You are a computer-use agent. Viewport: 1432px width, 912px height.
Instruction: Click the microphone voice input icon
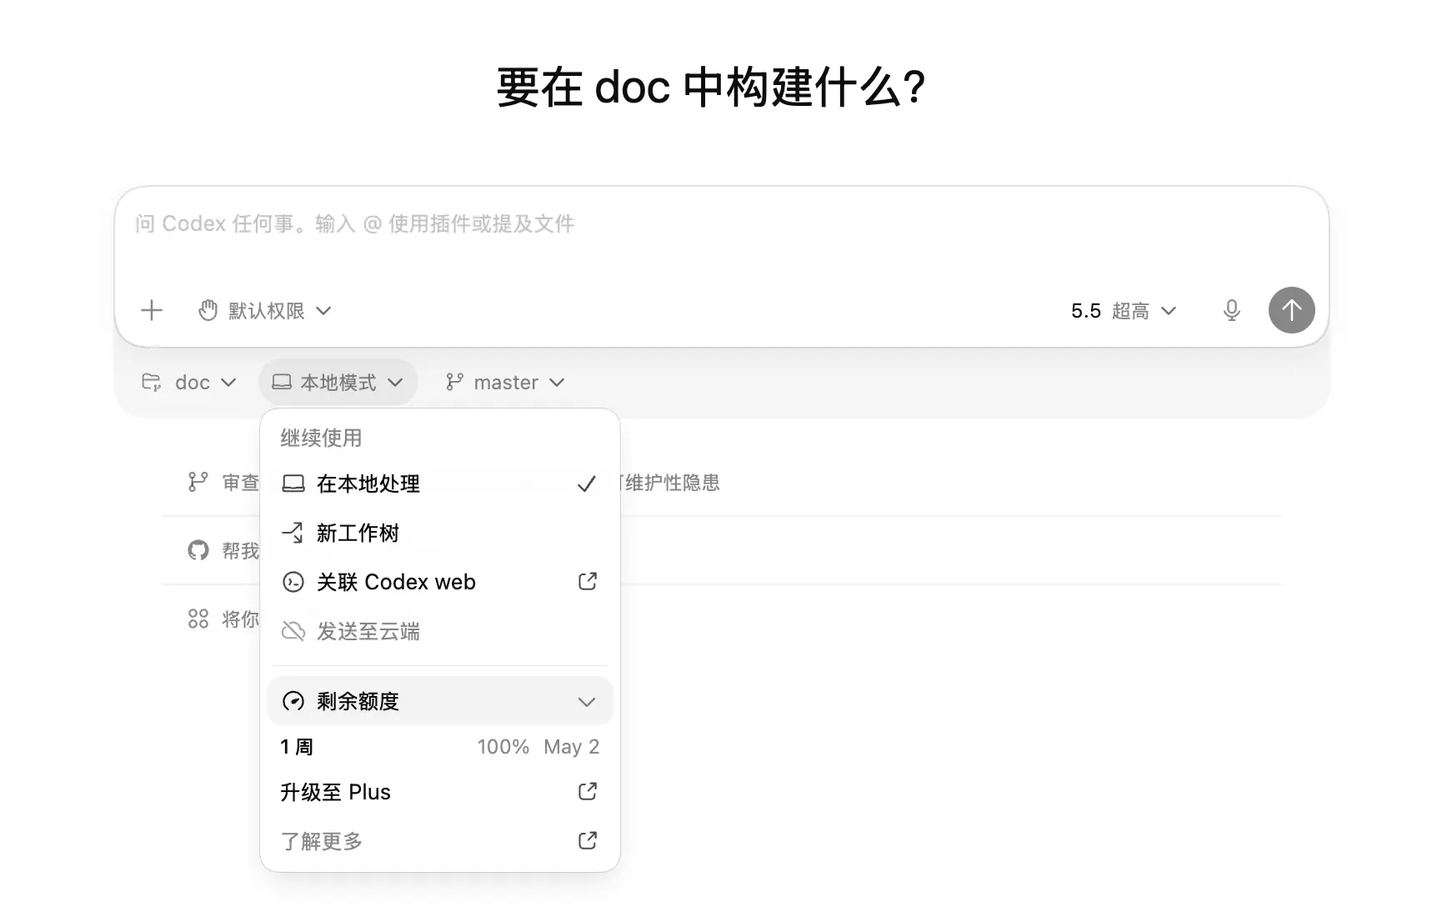1231,311
